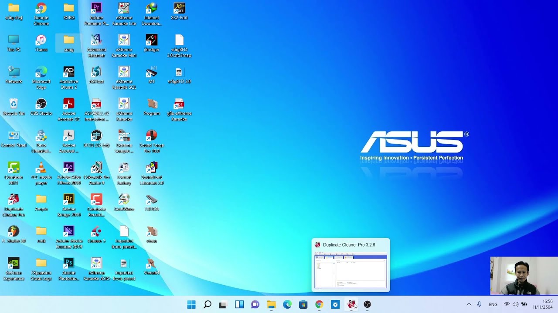The image size is (558, 313).
Task: Launch Cubase 5 desktop shortcut
Action: tap(96, 234)
